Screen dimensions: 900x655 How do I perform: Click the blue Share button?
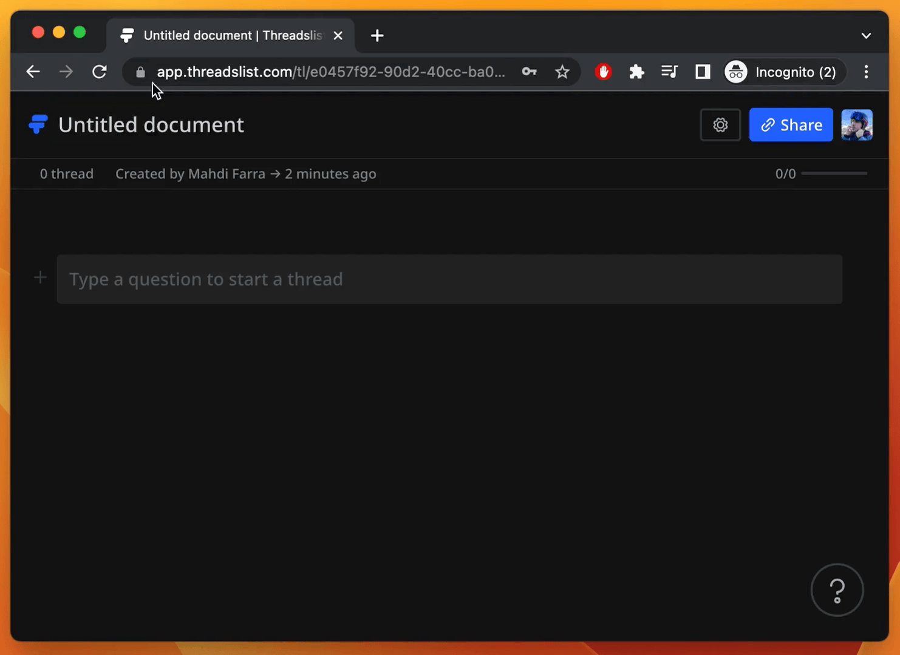click(x=791, y=125)
